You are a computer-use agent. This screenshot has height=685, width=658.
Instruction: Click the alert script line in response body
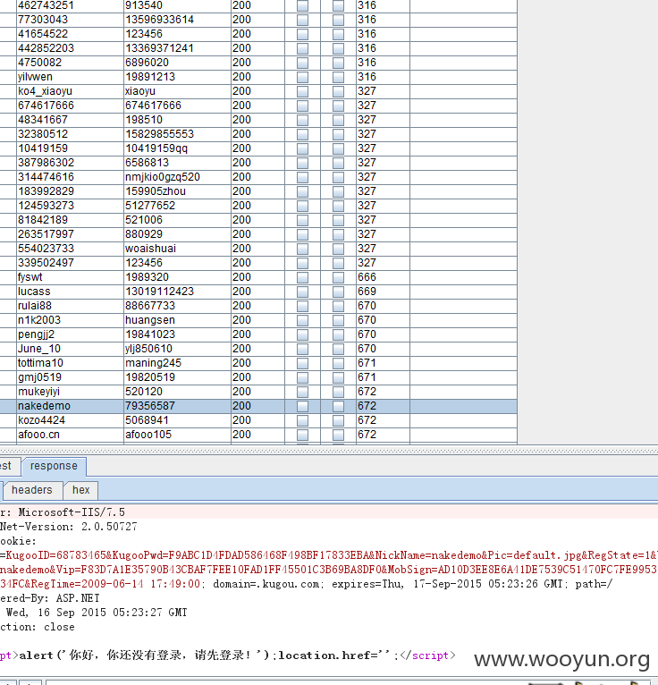[x=227, y=655]
